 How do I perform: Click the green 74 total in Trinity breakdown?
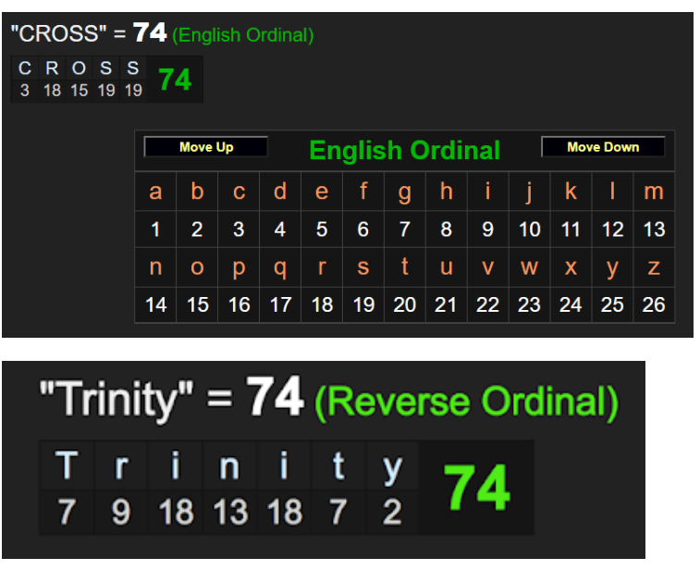tap(477, 489)
